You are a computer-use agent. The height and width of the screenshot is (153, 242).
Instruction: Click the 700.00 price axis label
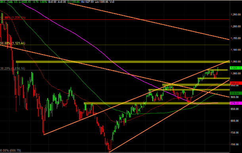(237, 144)
